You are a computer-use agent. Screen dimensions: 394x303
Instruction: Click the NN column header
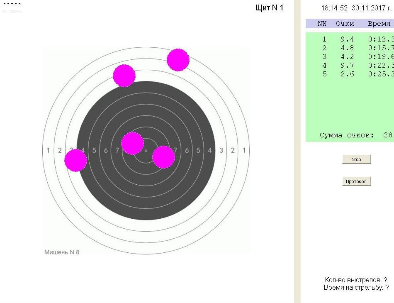[x=322, y=24]
